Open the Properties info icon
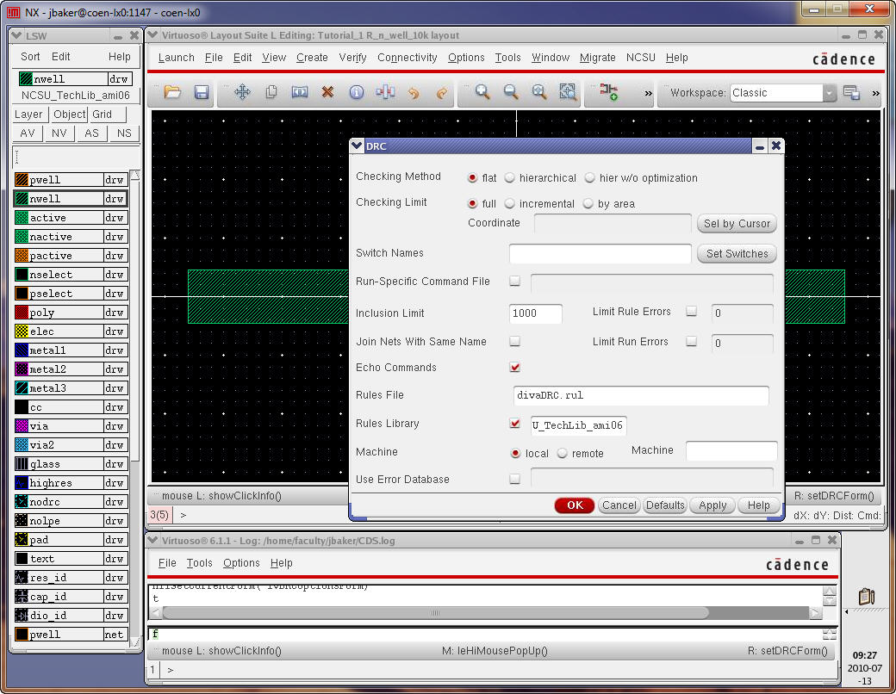Viewport: 896px width, 694px height. 356,93
